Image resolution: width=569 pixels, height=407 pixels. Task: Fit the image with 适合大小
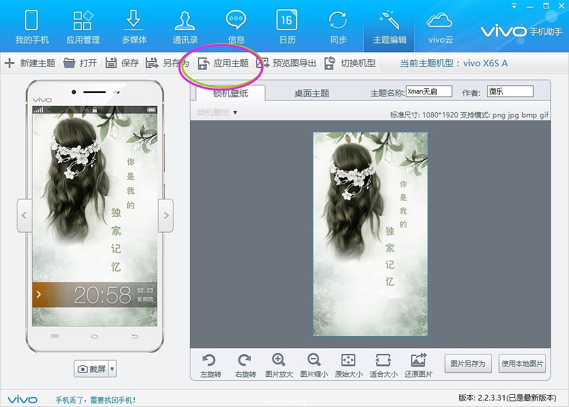coord(384,365)
